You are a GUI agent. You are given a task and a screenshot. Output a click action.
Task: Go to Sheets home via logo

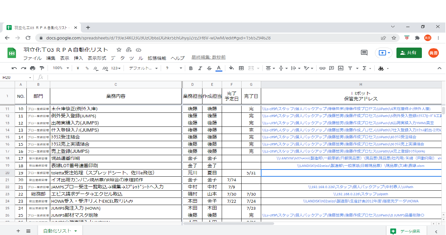12,53
